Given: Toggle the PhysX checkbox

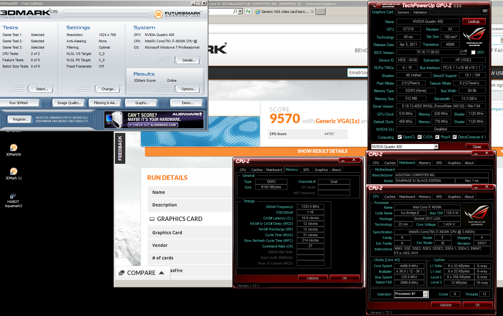Looking at the screenshot, I should coord(437,137).
